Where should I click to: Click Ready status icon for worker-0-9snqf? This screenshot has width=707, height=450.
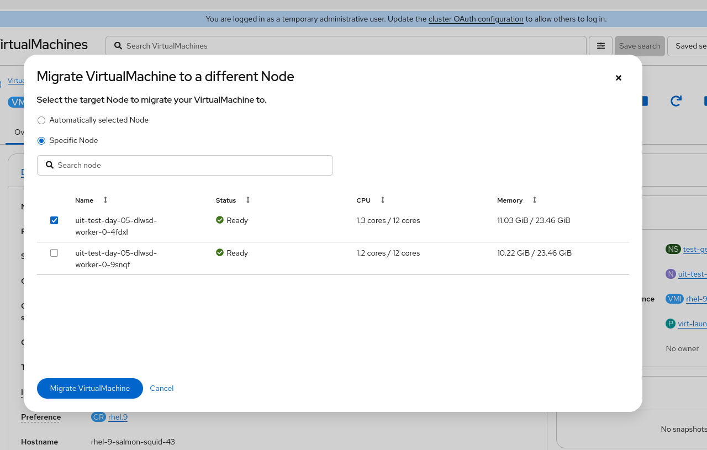220,253
